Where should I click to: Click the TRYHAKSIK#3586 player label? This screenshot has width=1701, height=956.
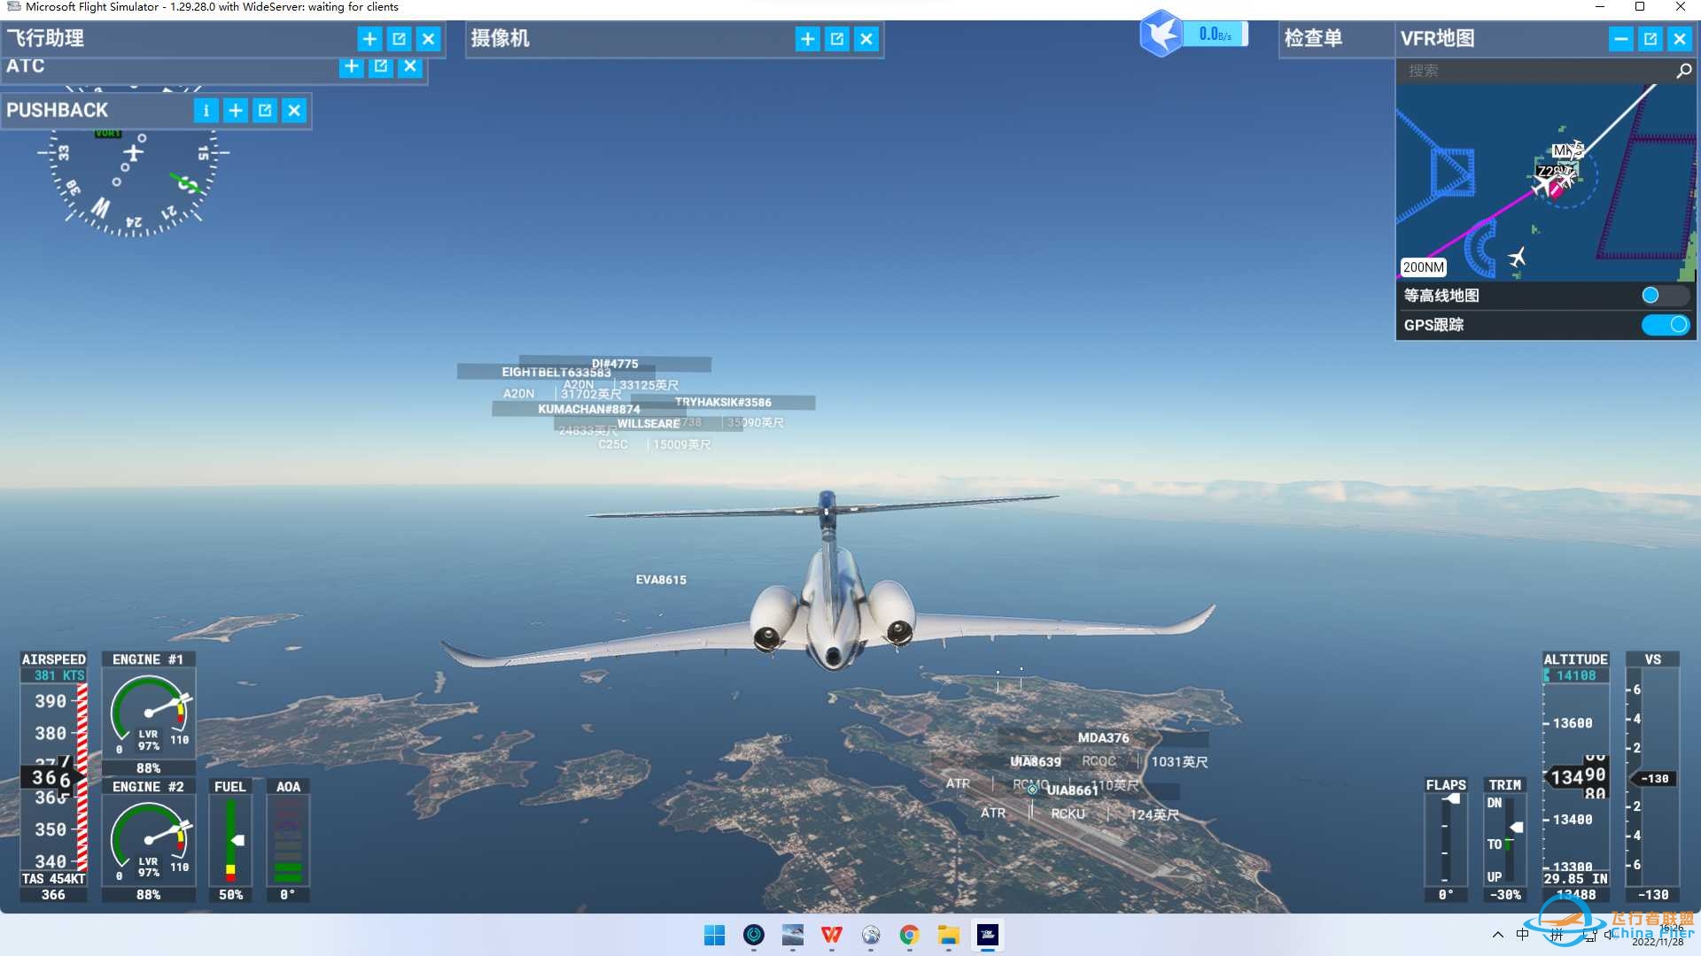coord(723,402)
